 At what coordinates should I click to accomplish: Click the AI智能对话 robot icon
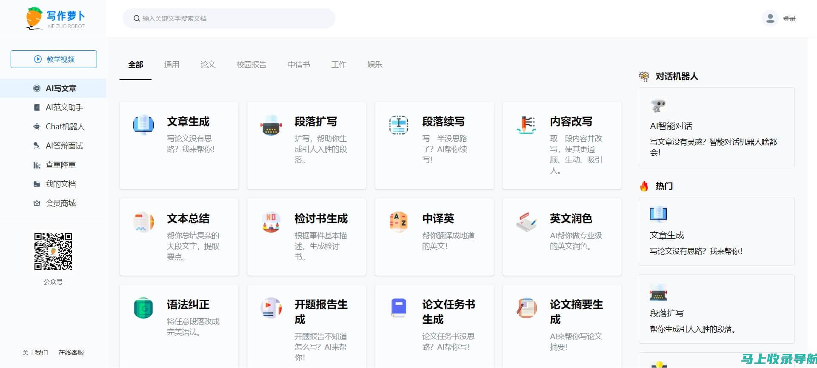pos(658,105)
